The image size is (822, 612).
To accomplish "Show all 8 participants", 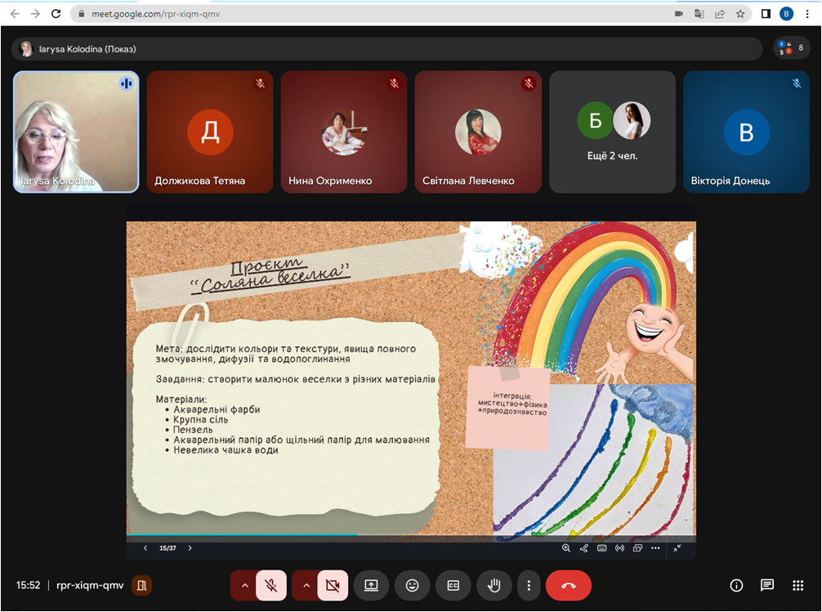I will [792, 48].
